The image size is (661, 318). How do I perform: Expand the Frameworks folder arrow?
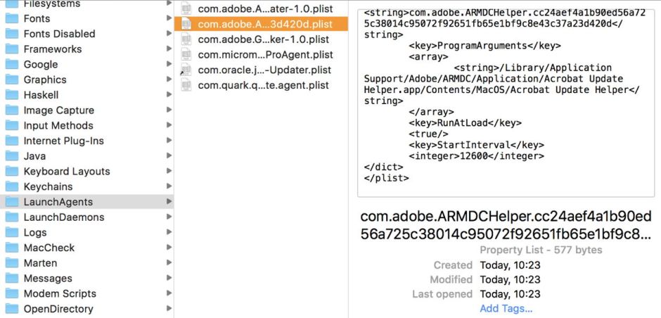tap(169, 49)
